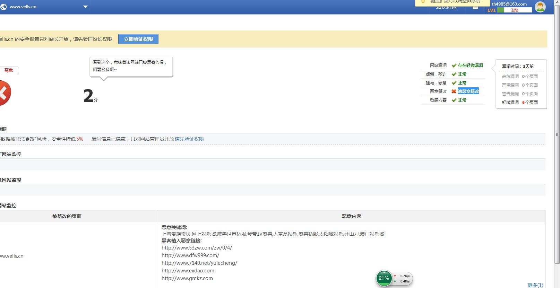Click the 立即验证权限 button

point(138,39)
